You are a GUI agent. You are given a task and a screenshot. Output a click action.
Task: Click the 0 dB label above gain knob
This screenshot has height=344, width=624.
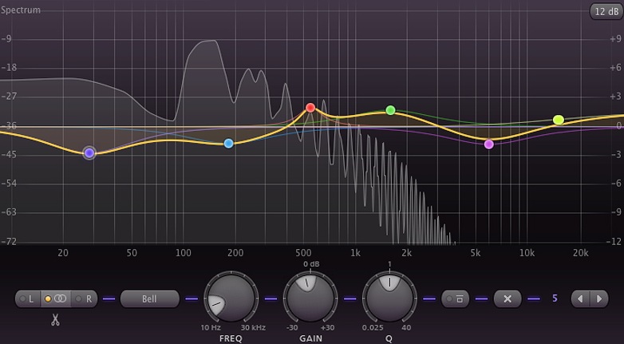[x=311, y=264]
